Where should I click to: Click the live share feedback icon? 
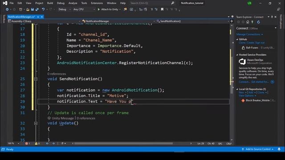(x=278, y=9)
